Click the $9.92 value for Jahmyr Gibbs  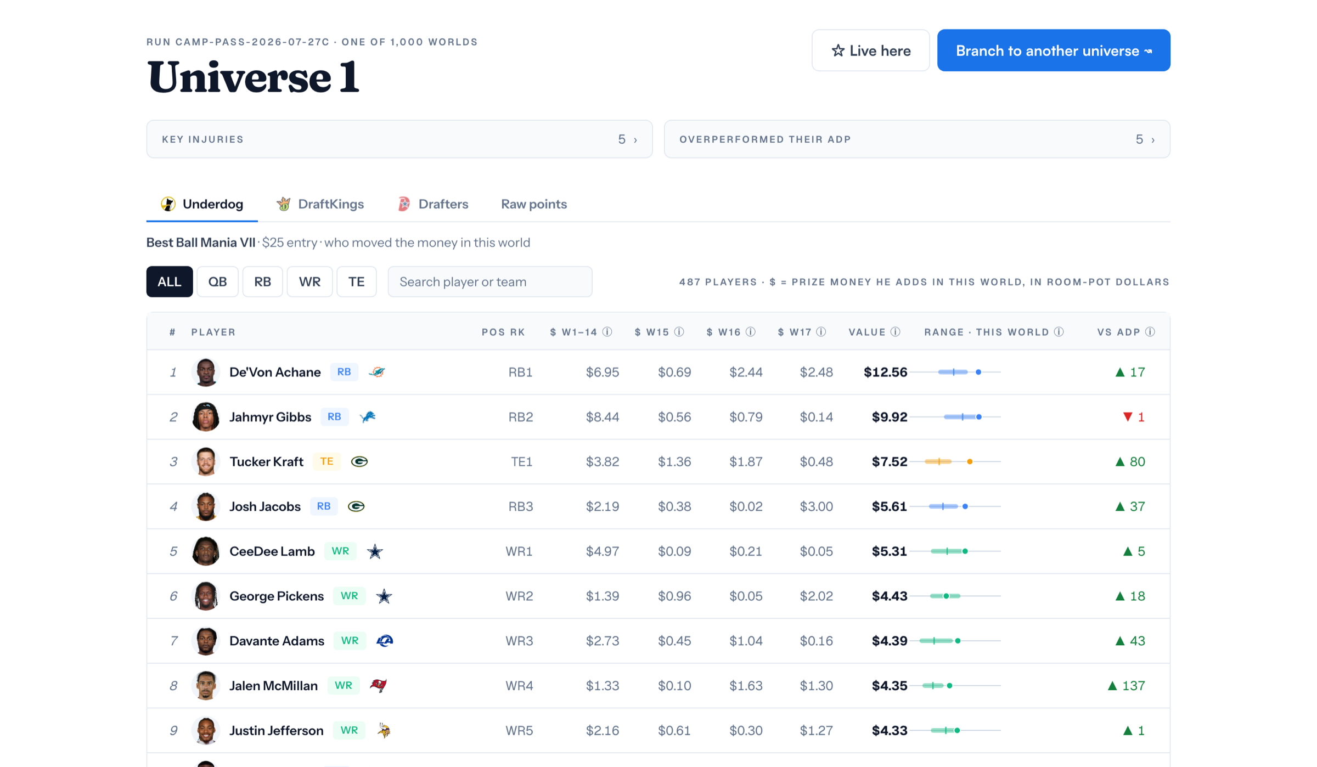coord(890,417)
